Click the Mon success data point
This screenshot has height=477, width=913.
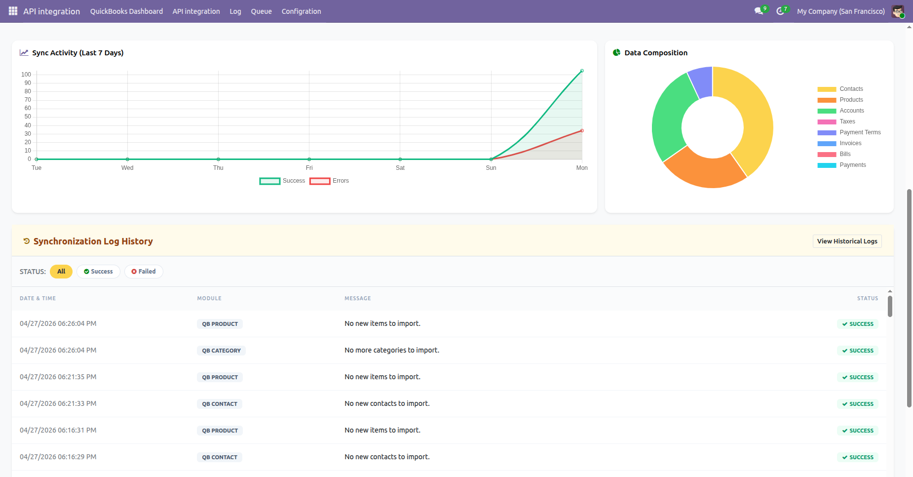582,71
